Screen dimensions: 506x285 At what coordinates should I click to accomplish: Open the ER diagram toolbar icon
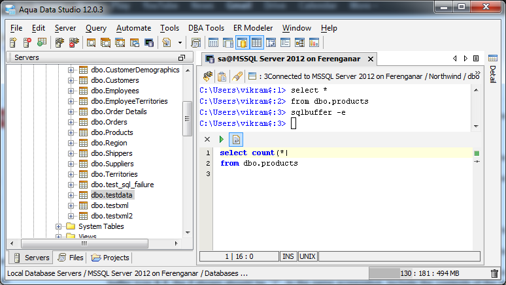(300, 42)
